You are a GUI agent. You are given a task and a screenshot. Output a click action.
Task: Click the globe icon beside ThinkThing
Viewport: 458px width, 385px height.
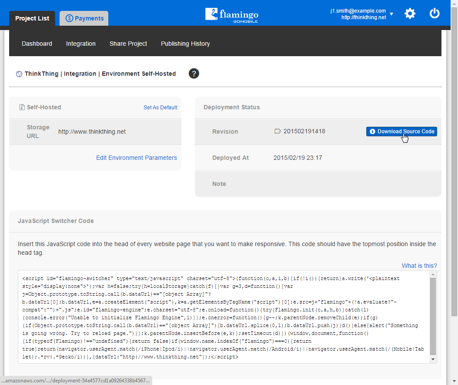(x=19, y=74)
